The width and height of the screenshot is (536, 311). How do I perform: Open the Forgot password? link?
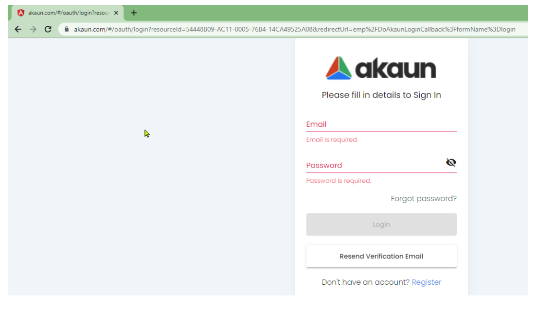coord(424,199)
